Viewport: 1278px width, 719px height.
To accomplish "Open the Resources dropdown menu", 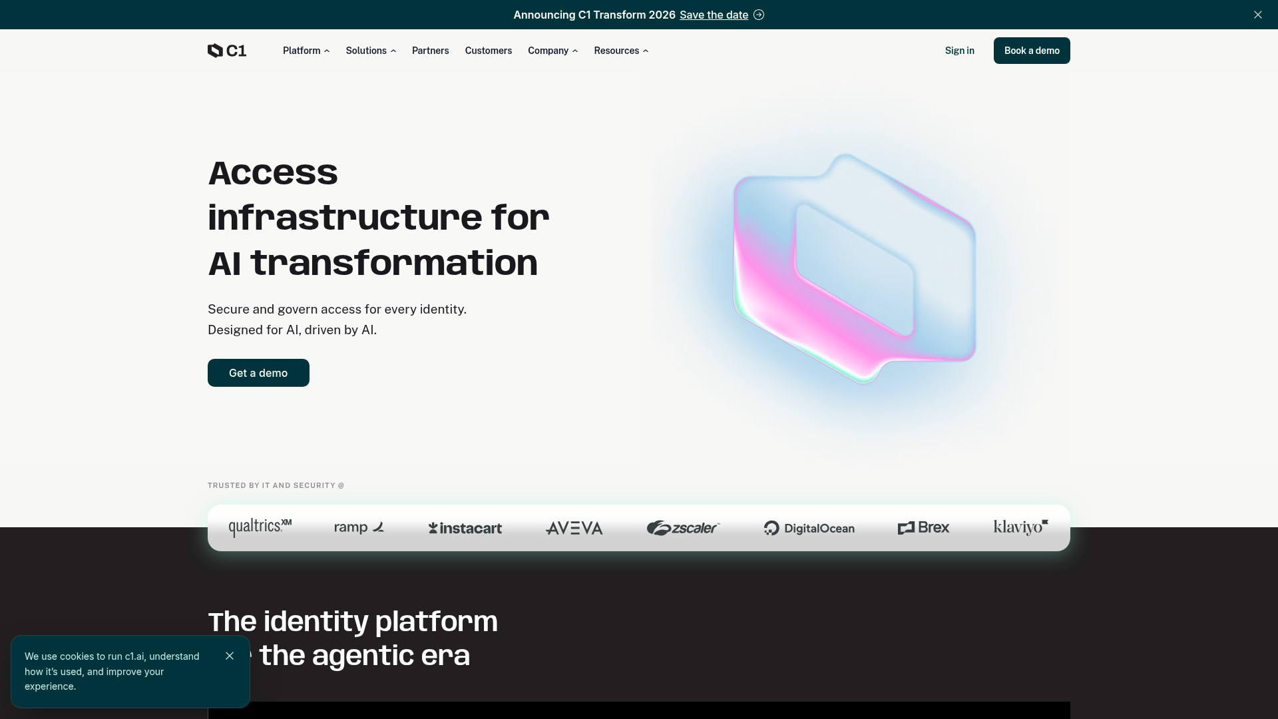I will [621, 51].
